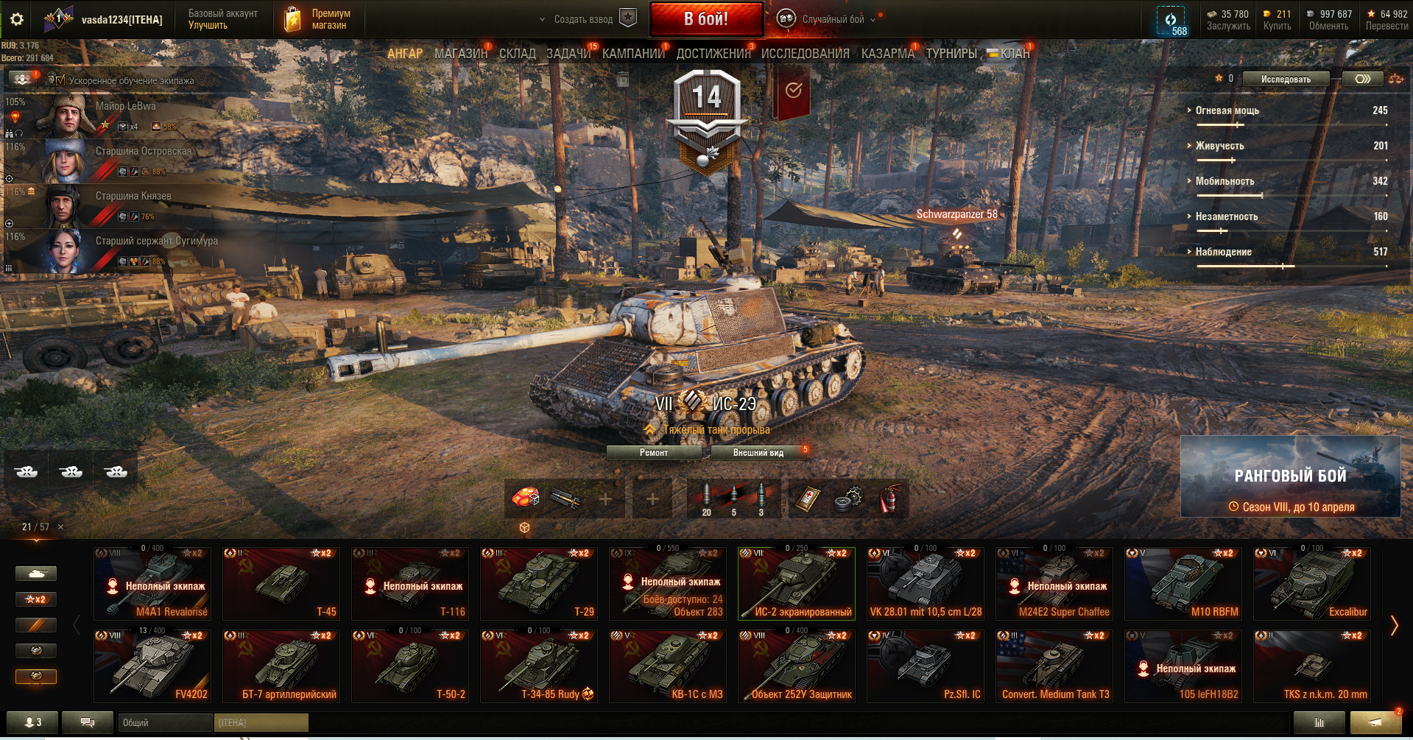Open the chat channels speech-bubble button
This screenshot has height=740, width=1413.
click(87, 722)
